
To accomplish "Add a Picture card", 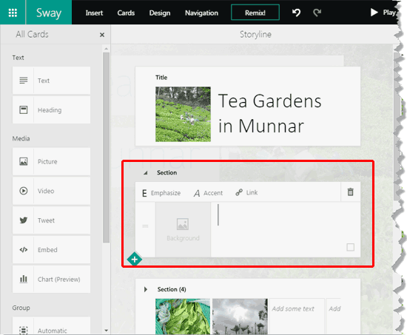I will click(51, 161).
